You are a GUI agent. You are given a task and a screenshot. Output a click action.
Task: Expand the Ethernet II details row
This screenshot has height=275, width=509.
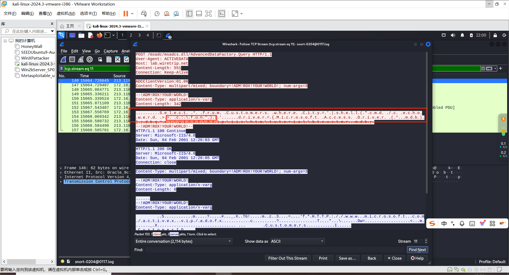click(x=61, y=173)
